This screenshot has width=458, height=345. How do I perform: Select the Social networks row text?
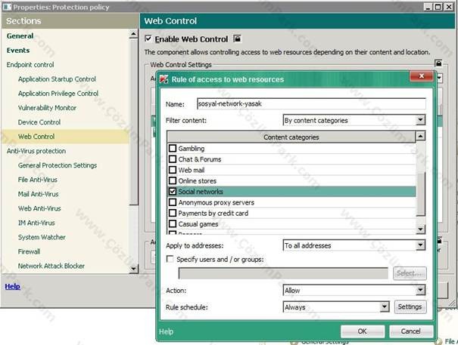pyautogui.click(x=201, y=192)
